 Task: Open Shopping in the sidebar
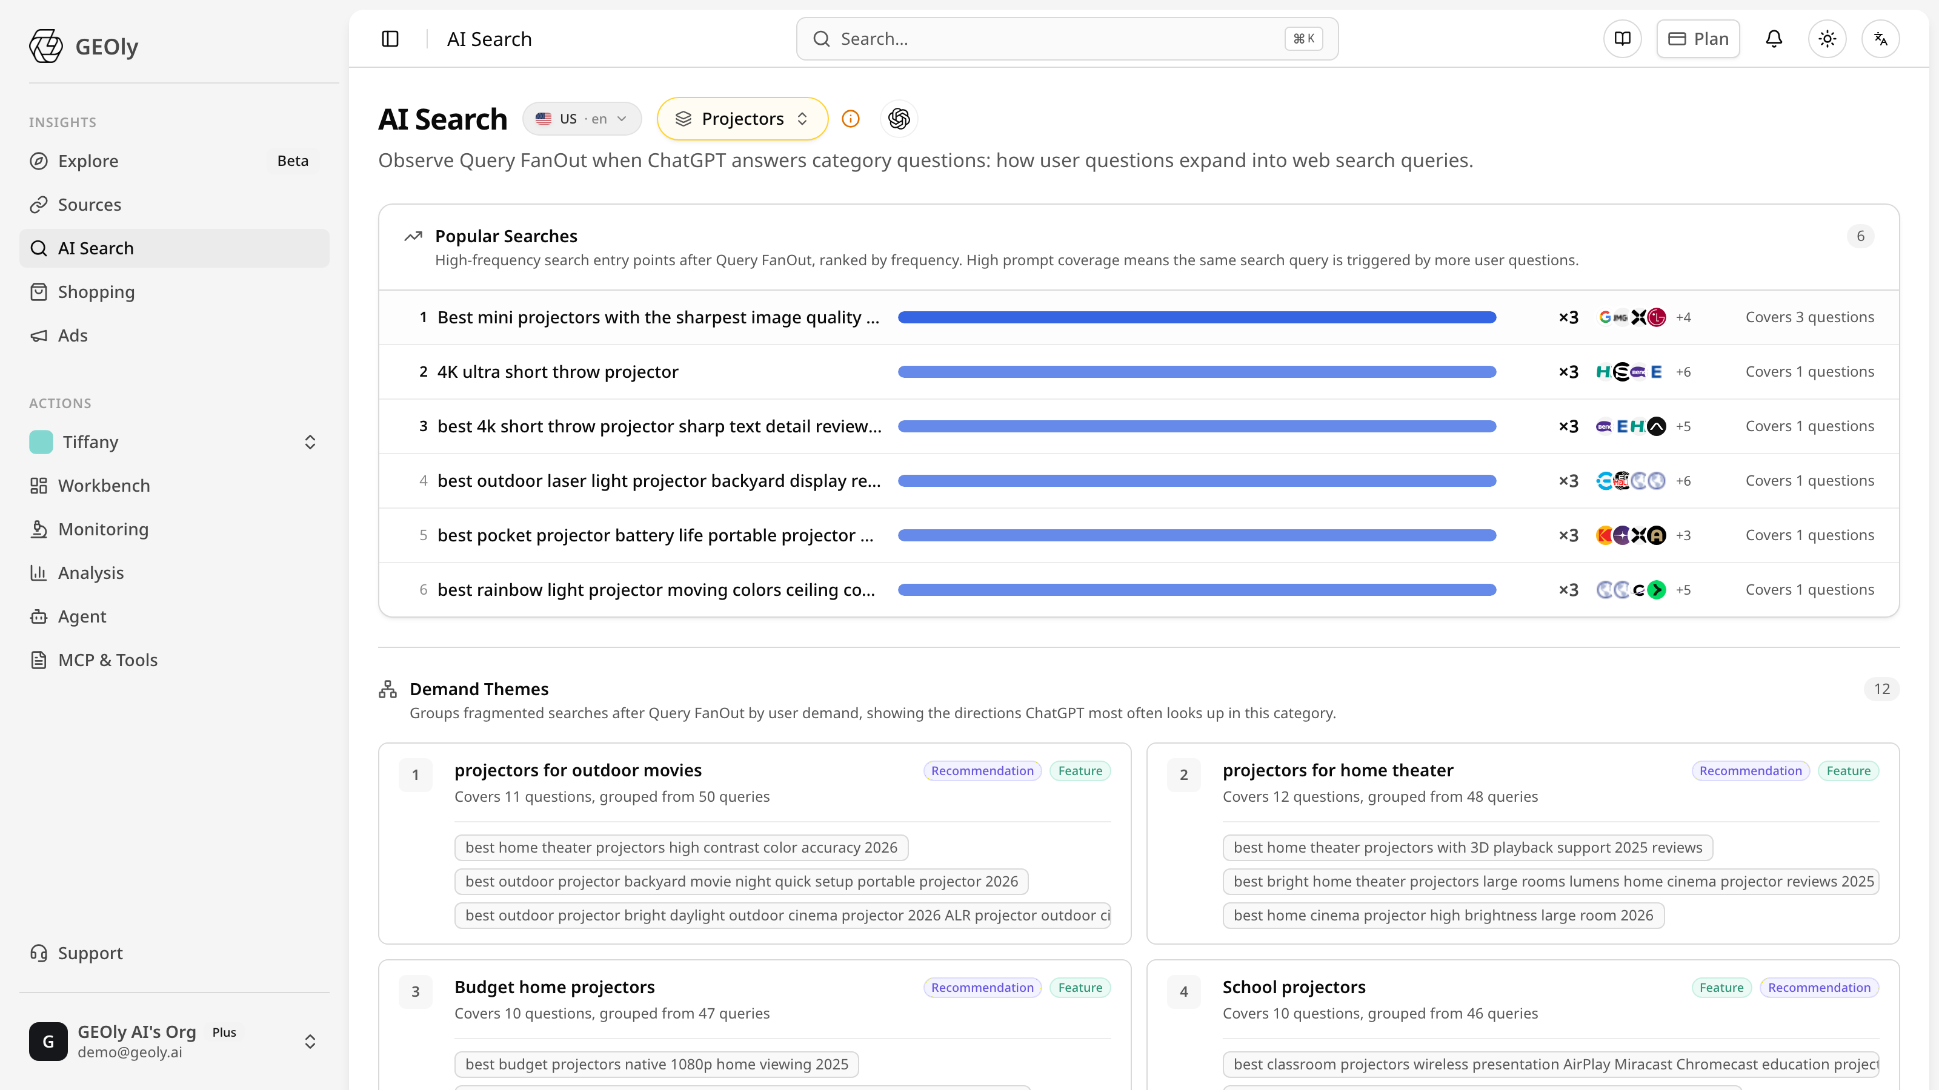[174, 292]
